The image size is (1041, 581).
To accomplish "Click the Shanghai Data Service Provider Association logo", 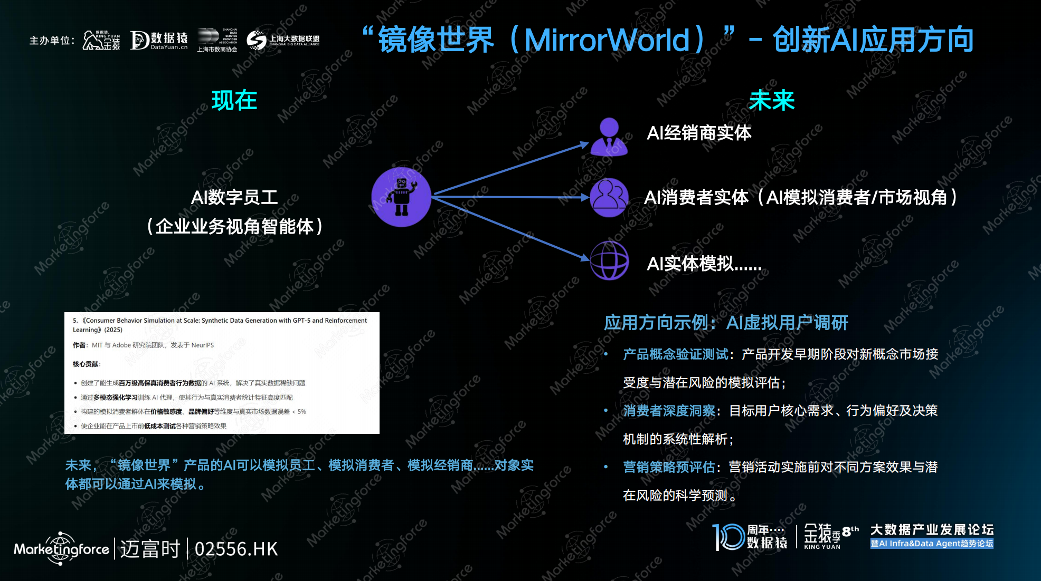I will point(217,40).
